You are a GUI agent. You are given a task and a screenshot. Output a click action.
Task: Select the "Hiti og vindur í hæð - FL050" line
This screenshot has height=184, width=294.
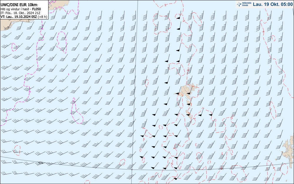pos(21,9)
